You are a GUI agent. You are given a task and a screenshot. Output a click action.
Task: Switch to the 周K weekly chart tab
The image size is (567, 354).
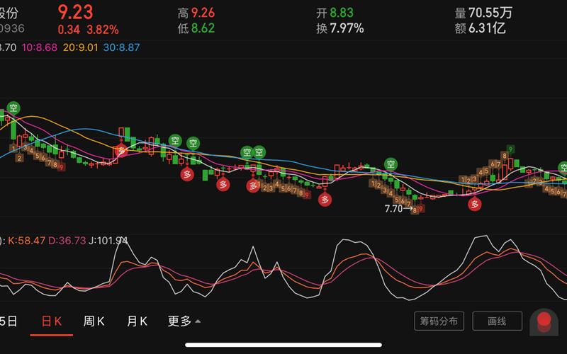coord(94,321)
